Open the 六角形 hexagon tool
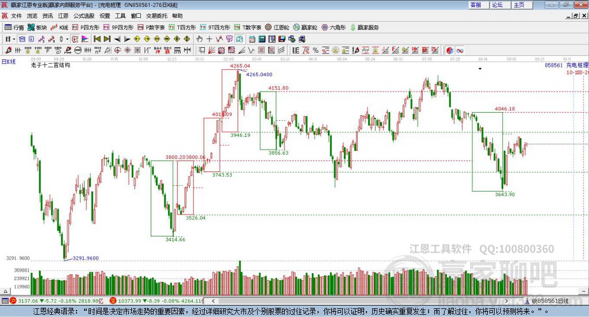 point(334,28)
